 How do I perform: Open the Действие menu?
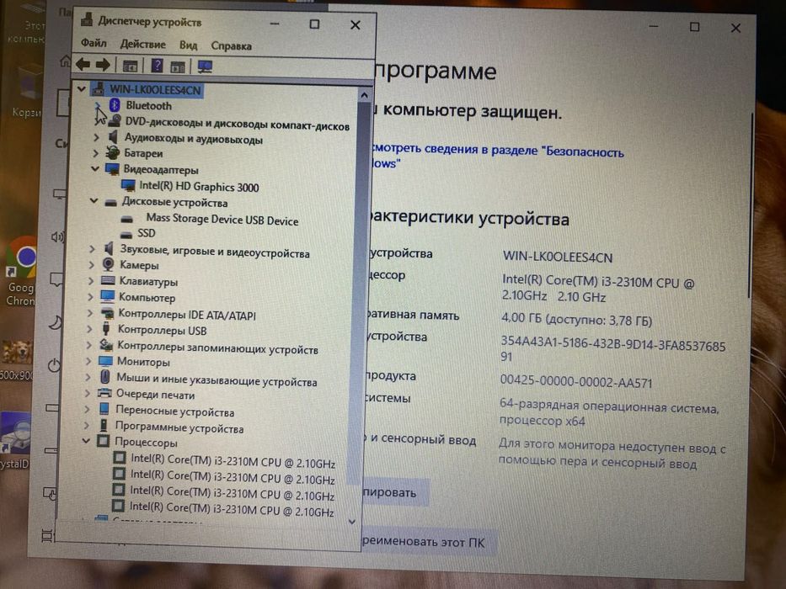pos(142,44)
